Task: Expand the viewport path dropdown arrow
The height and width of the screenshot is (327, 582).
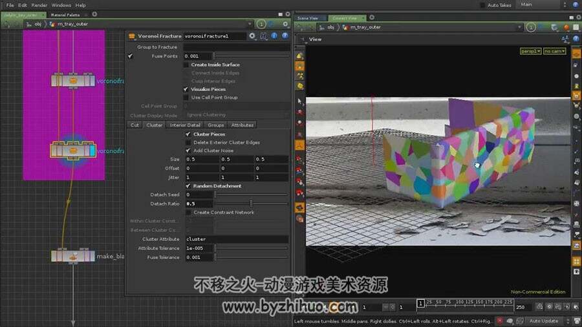Action: coord(519,27)
